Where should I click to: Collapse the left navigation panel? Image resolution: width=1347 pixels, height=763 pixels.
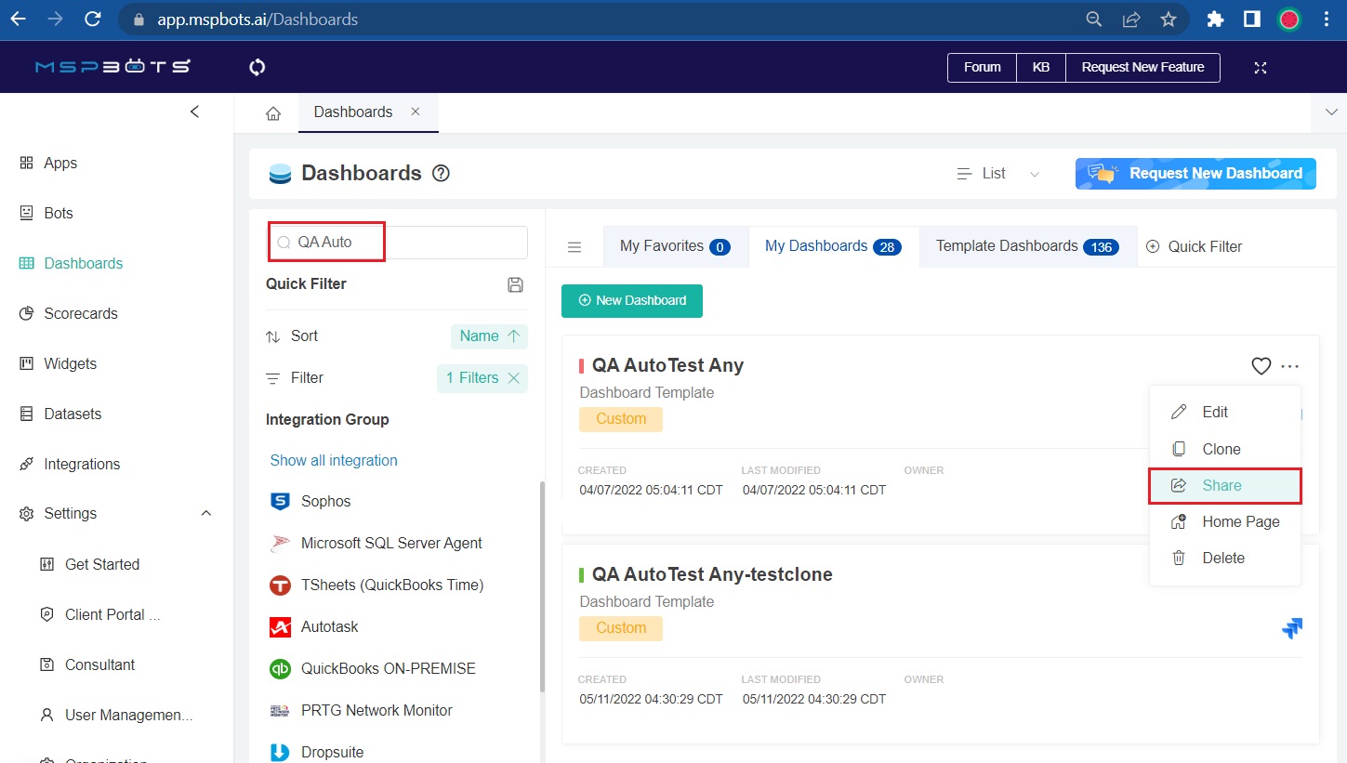pyautogui.click(x=194, y=111)
